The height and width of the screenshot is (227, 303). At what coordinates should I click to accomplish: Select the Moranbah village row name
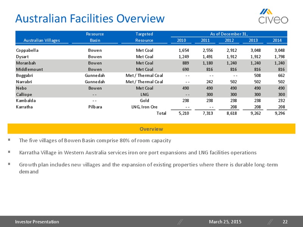pyautogui.click(x=26, y=63)
